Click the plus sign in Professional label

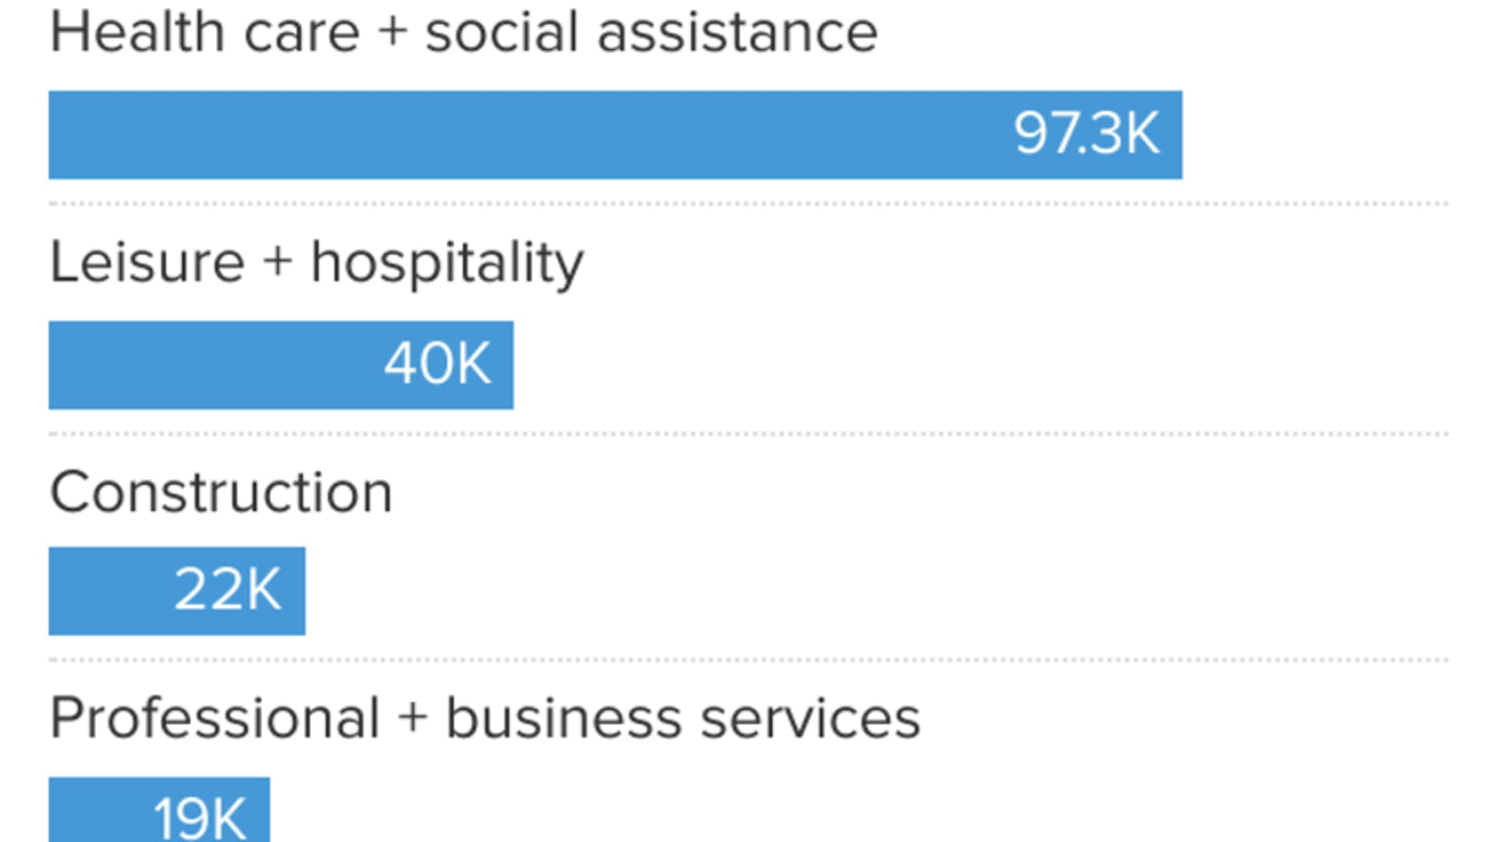412,717
